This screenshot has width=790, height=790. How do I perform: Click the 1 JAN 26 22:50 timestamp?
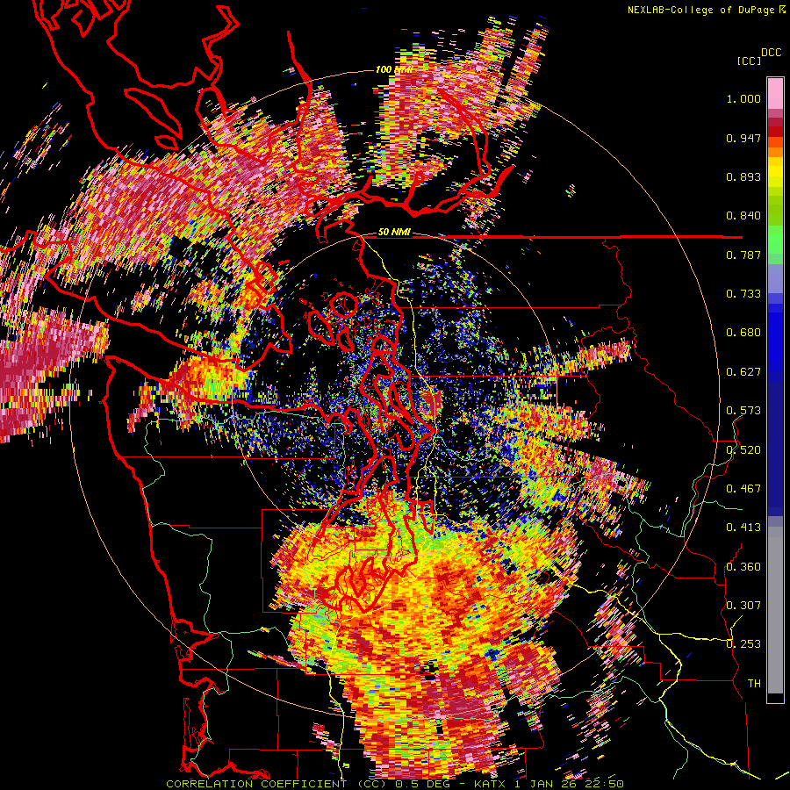[x=569, y=784]
